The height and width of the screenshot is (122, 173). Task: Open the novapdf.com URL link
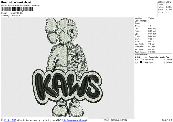click(x=74, y=120)
